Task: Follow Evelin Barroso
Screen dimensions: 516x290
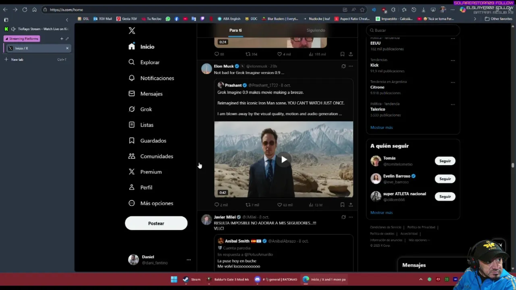Action: tap(445, 179)
